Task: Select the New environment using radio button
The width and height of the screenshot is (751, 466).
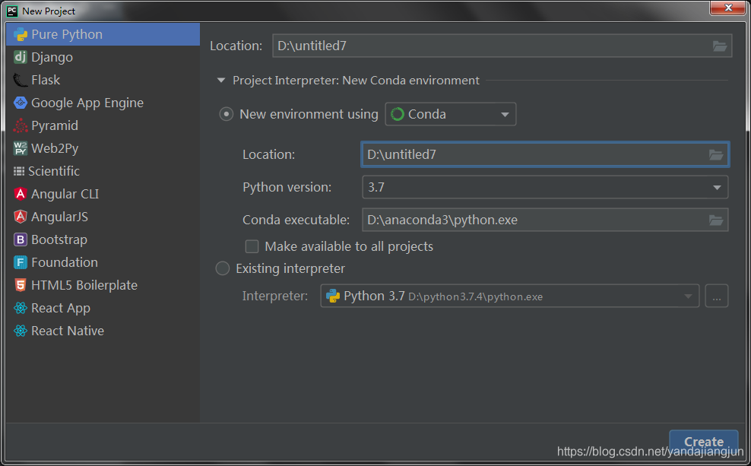Action: coord(226,113)
